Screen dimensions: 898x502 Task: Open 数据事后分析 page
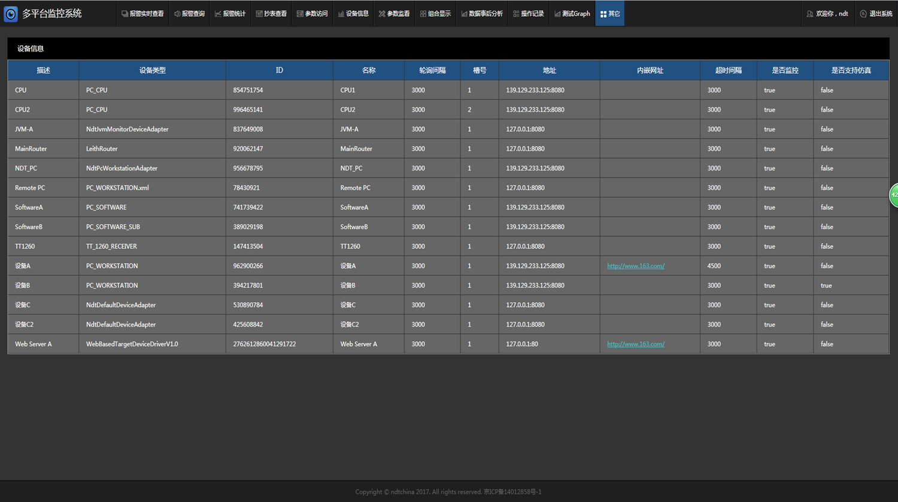(x=482, y=14)
